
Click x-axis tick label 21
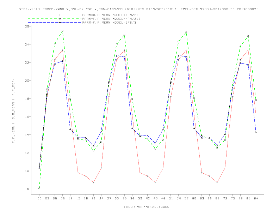[x=93, y=198]
